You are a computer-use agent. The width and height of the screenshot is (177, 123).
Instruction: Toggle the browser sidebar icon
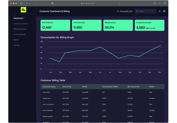pyautogui.click(x=21, y=3)
